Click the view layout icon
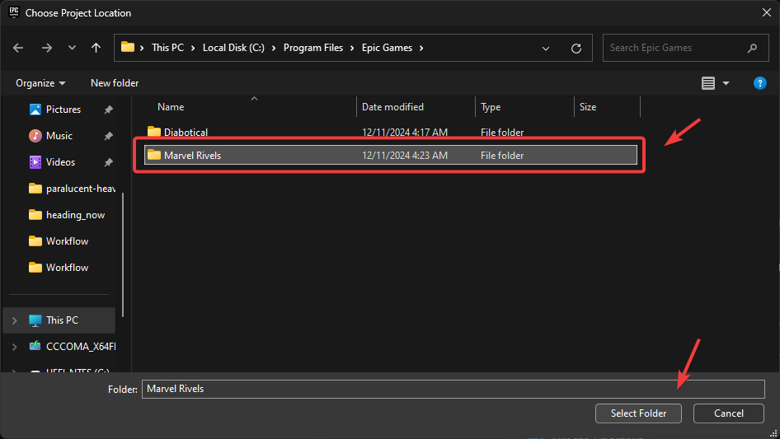 708,83
